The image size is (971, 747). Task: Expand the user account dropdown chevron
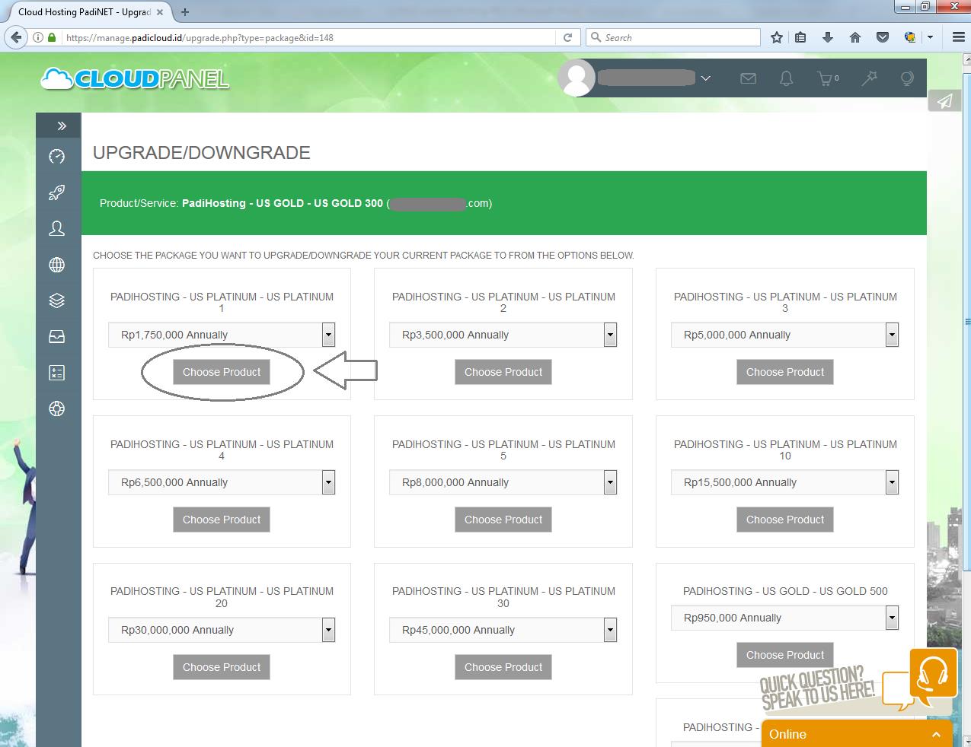tap(706, 78)
